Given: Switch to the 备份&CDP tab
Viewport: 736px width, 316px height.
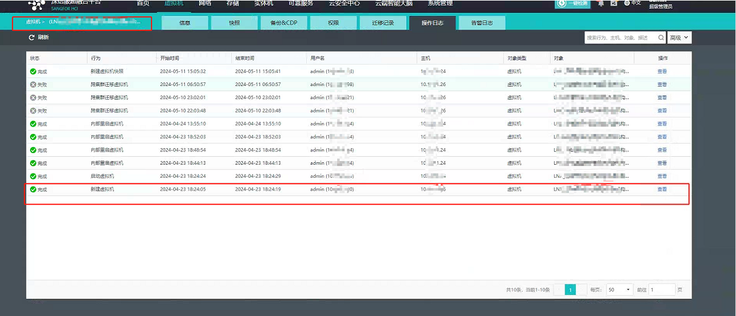Looking at the screenshot, I should tap(284, 23).
